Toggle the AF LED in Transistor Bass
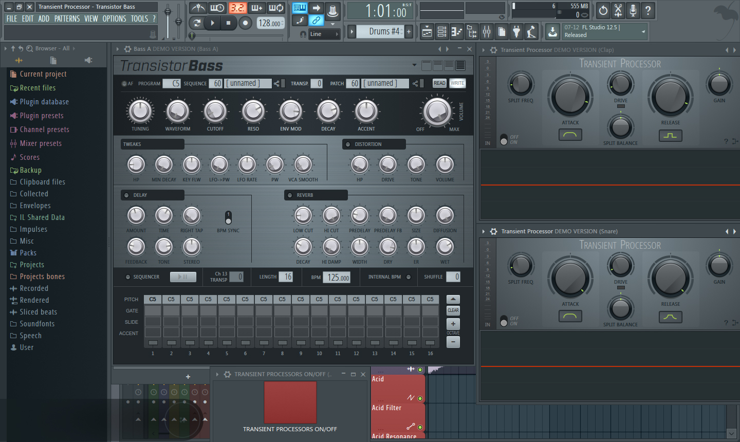 [x=124, y=84]
